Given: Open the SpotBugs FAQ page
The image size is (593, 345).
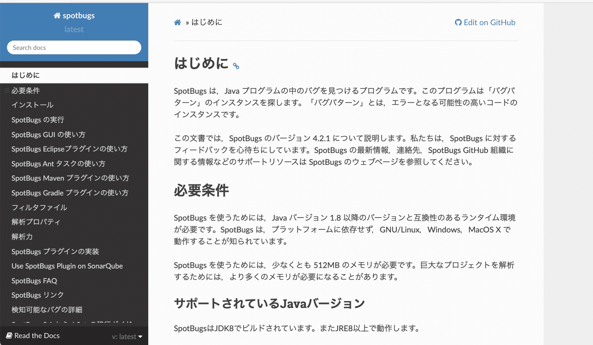Looking at the screenshot, I should 35,281.
